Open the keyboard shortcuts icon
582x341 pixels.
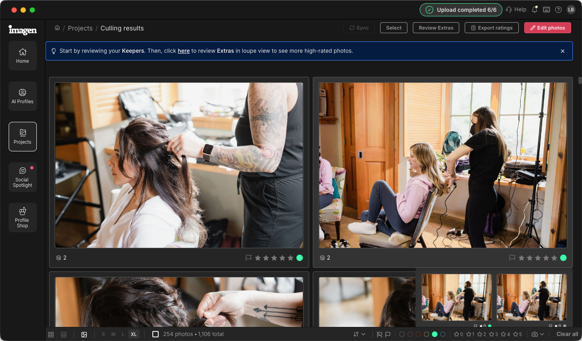click(547, 10)
